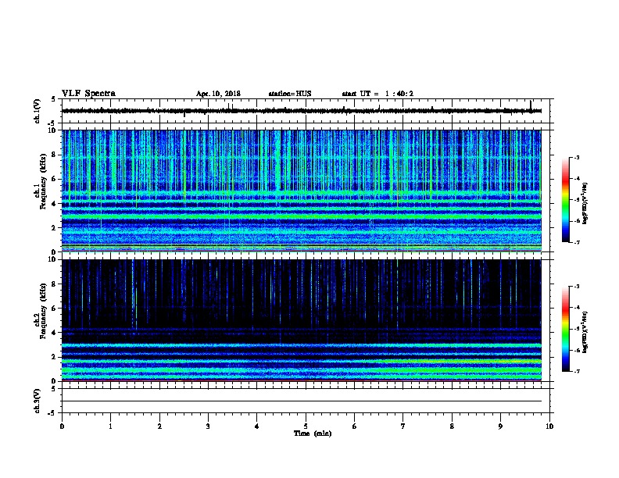Click time-axis tick label "3"

pos(208,426)
